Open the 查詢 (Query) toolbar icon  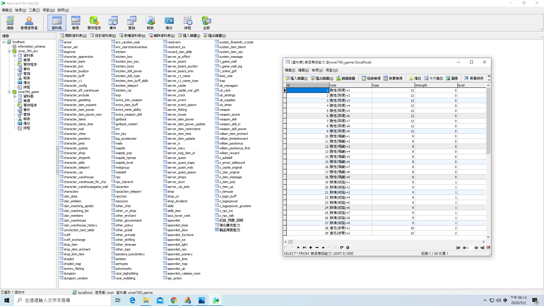coord(131,23)
